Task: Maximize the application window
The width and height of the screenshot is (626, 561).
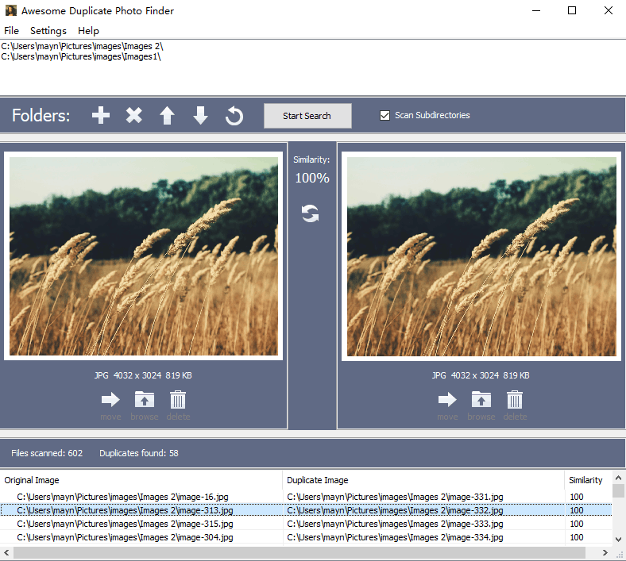Action: click(x=572, y=11)
